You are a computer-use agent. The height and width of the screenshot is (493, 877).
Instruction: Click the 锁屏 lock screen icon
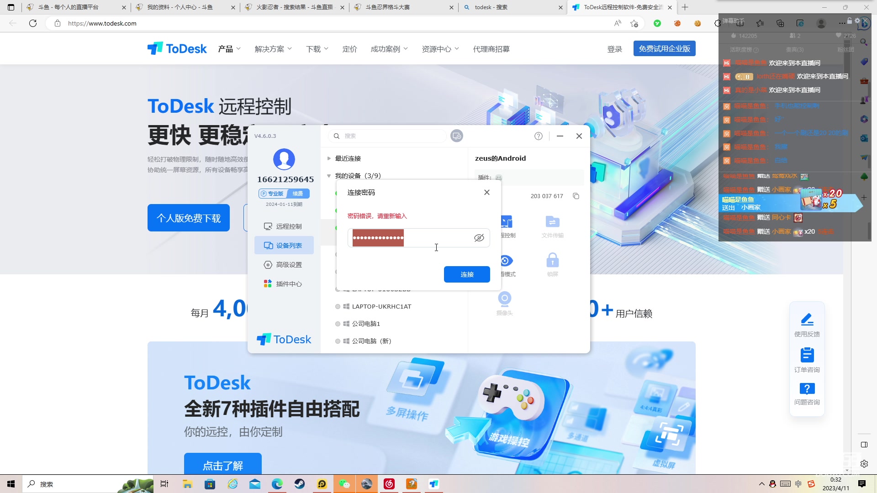click(552, 265)
